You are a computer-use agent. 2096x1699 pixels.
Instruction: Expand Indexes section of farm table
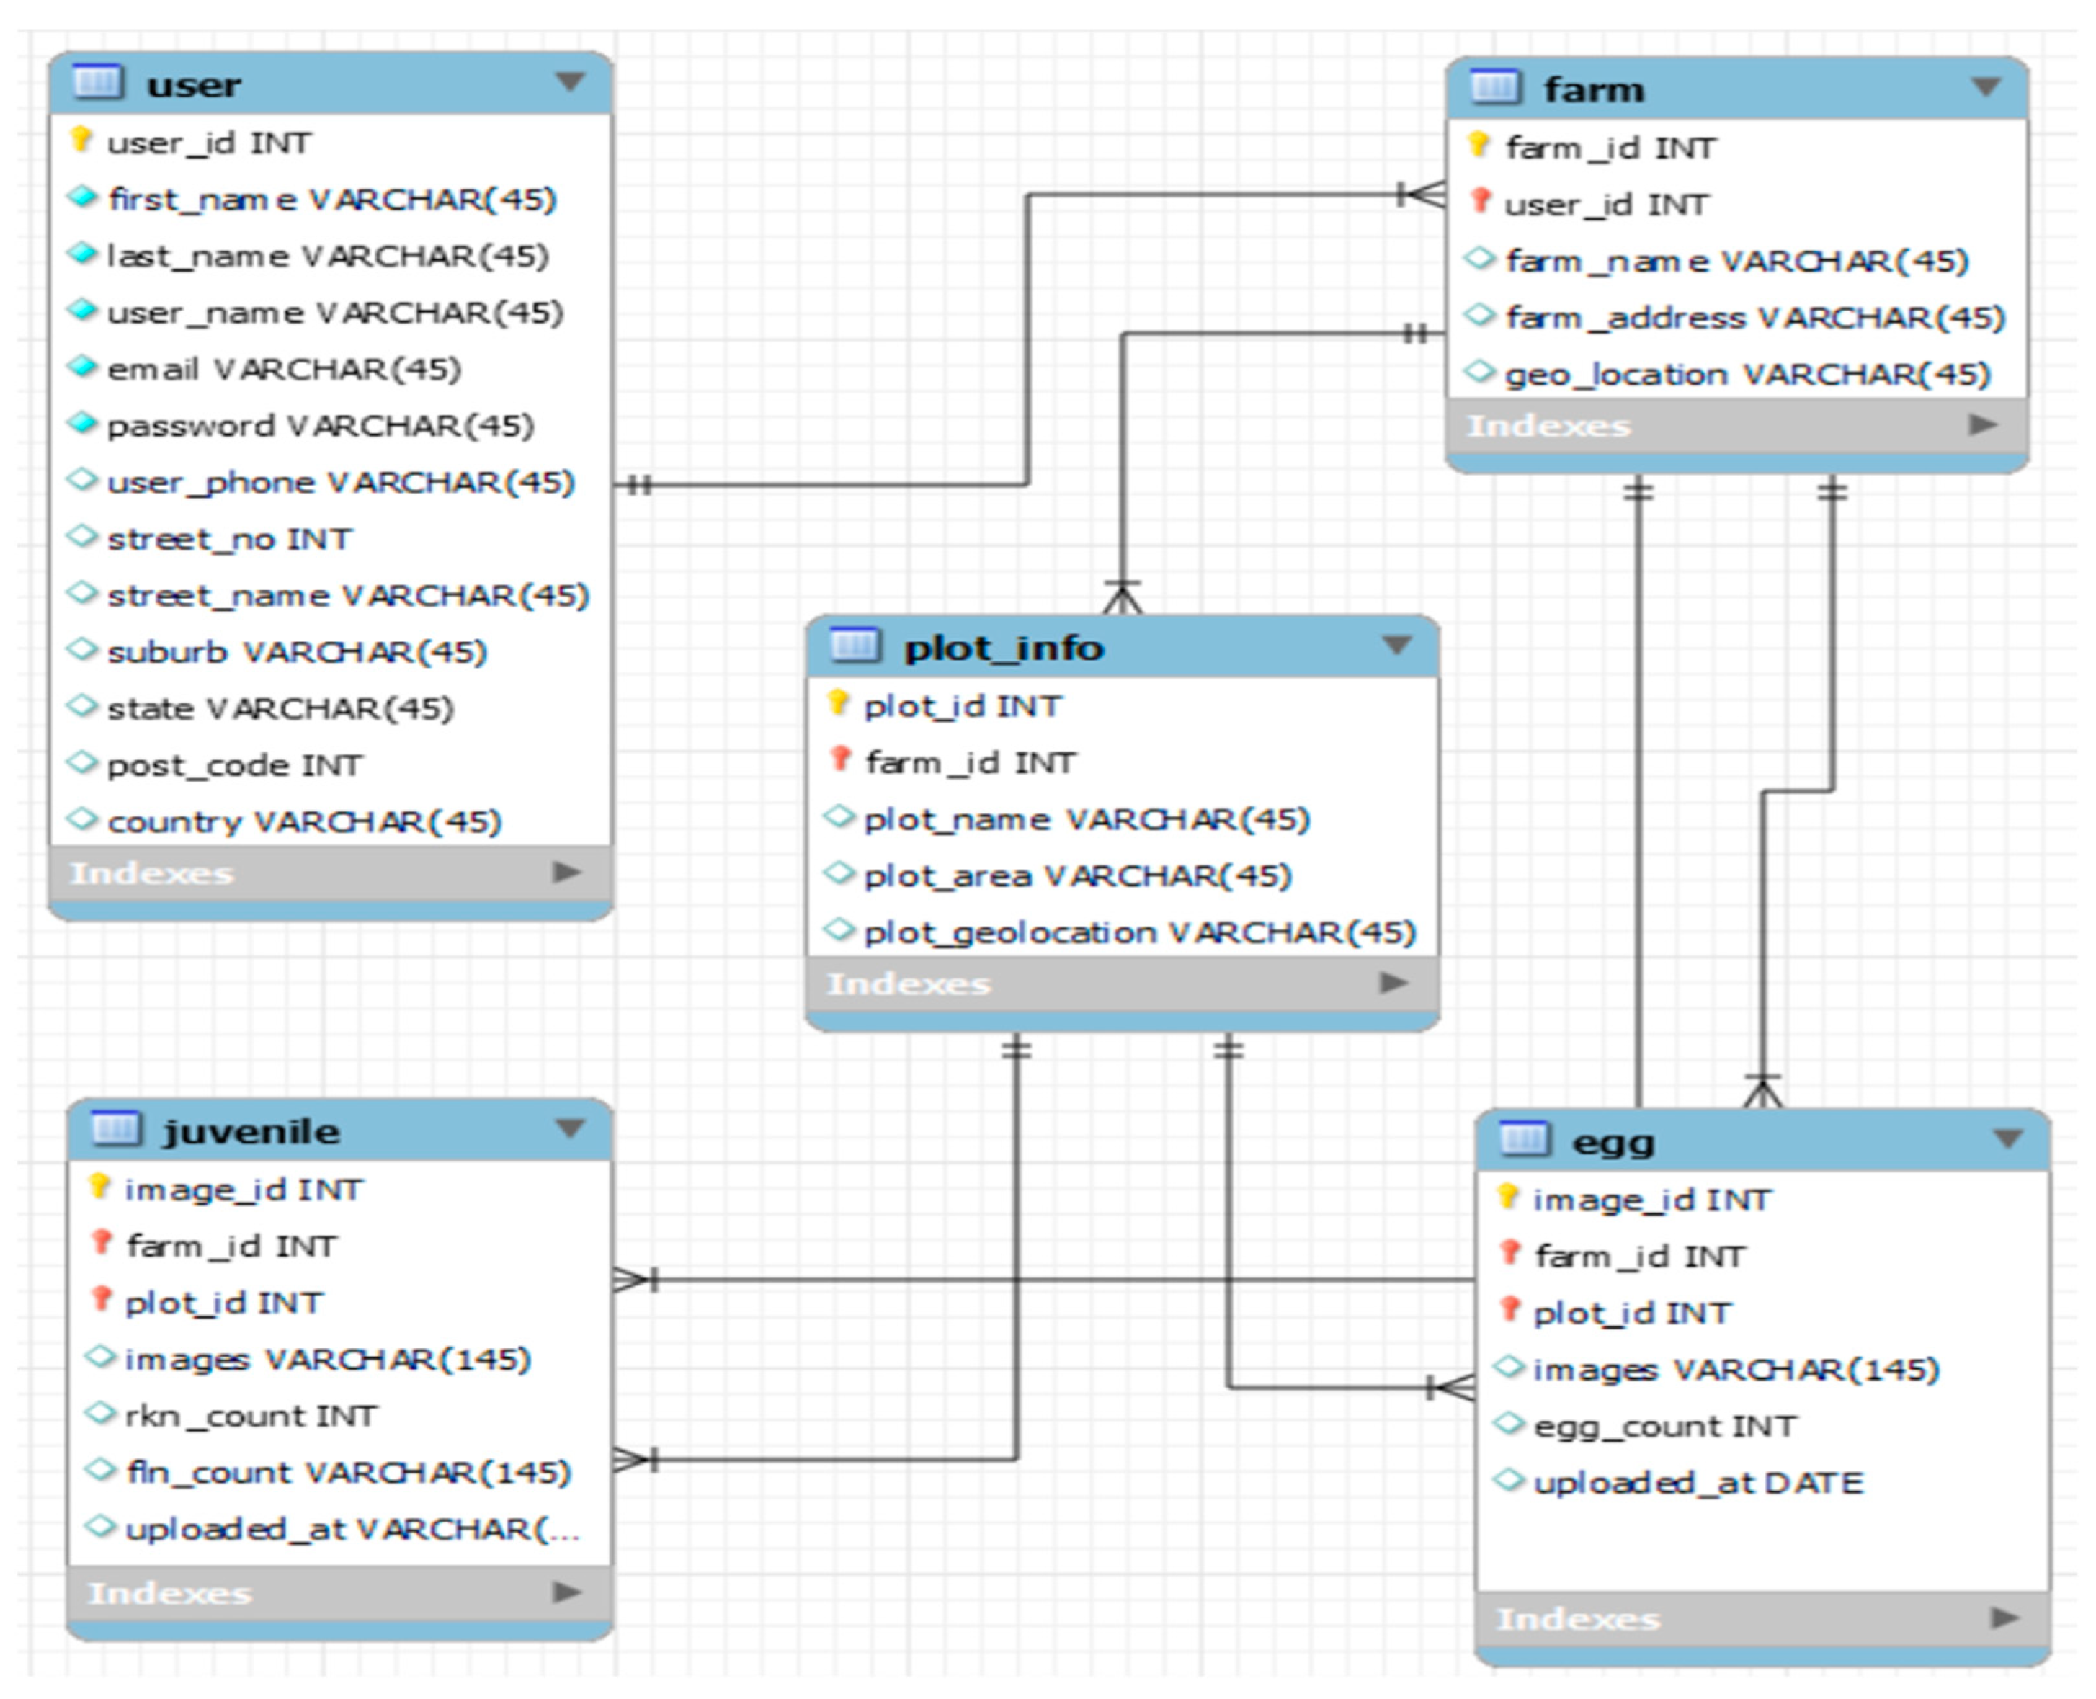(1982, 425)
